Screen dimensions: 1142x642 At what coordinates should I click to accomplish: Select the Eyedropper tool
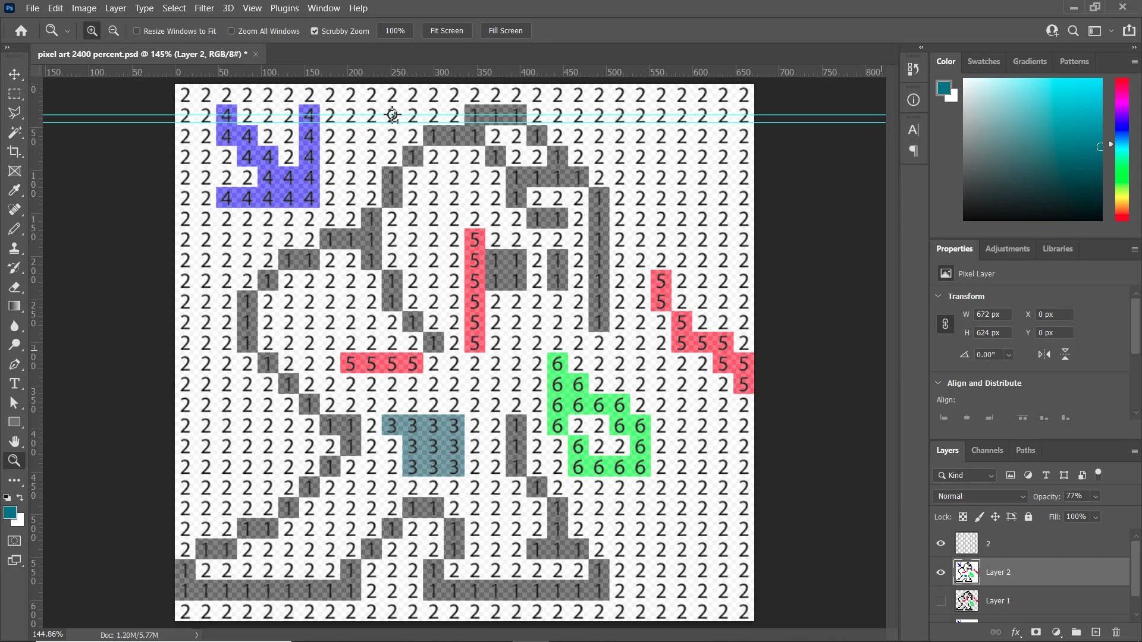(14, 190)
